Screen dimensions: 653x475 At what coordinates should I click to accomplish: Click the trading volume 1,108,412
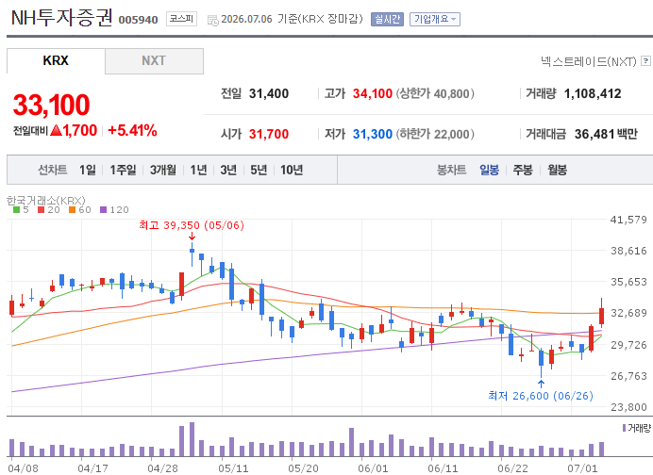(593, 93)
